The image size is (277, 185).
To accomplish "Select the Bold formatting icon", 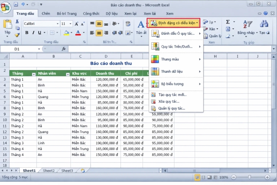I will tap(27, 32).
